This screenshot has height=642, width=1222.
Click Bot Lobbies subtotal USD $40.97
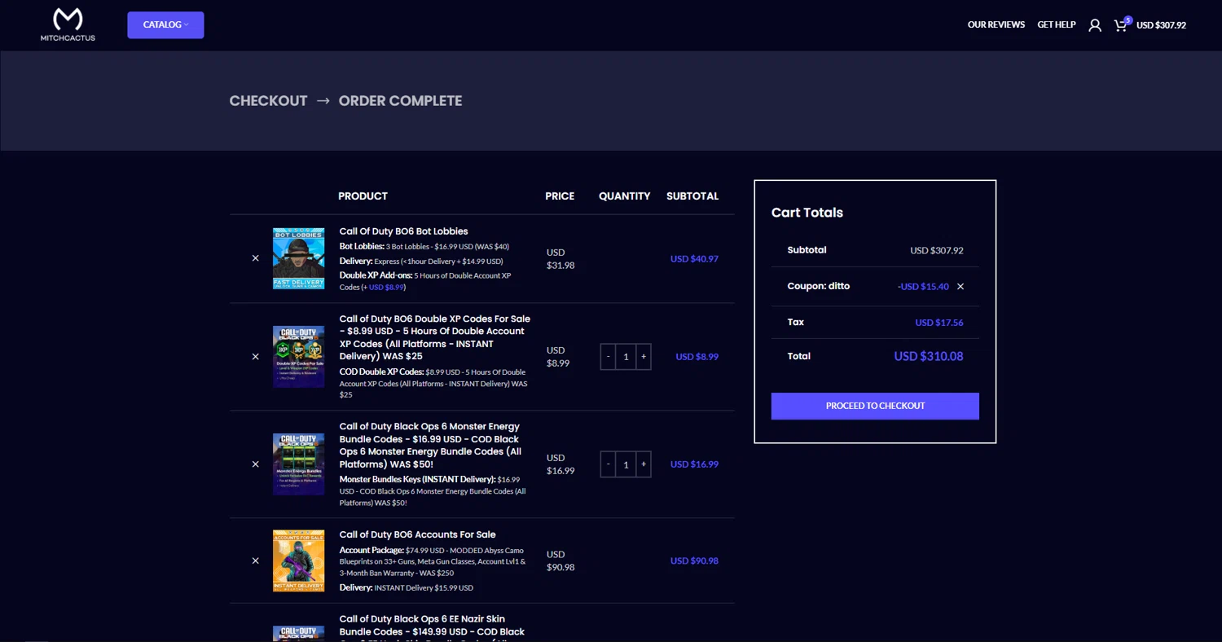click(x=694, y=259)
